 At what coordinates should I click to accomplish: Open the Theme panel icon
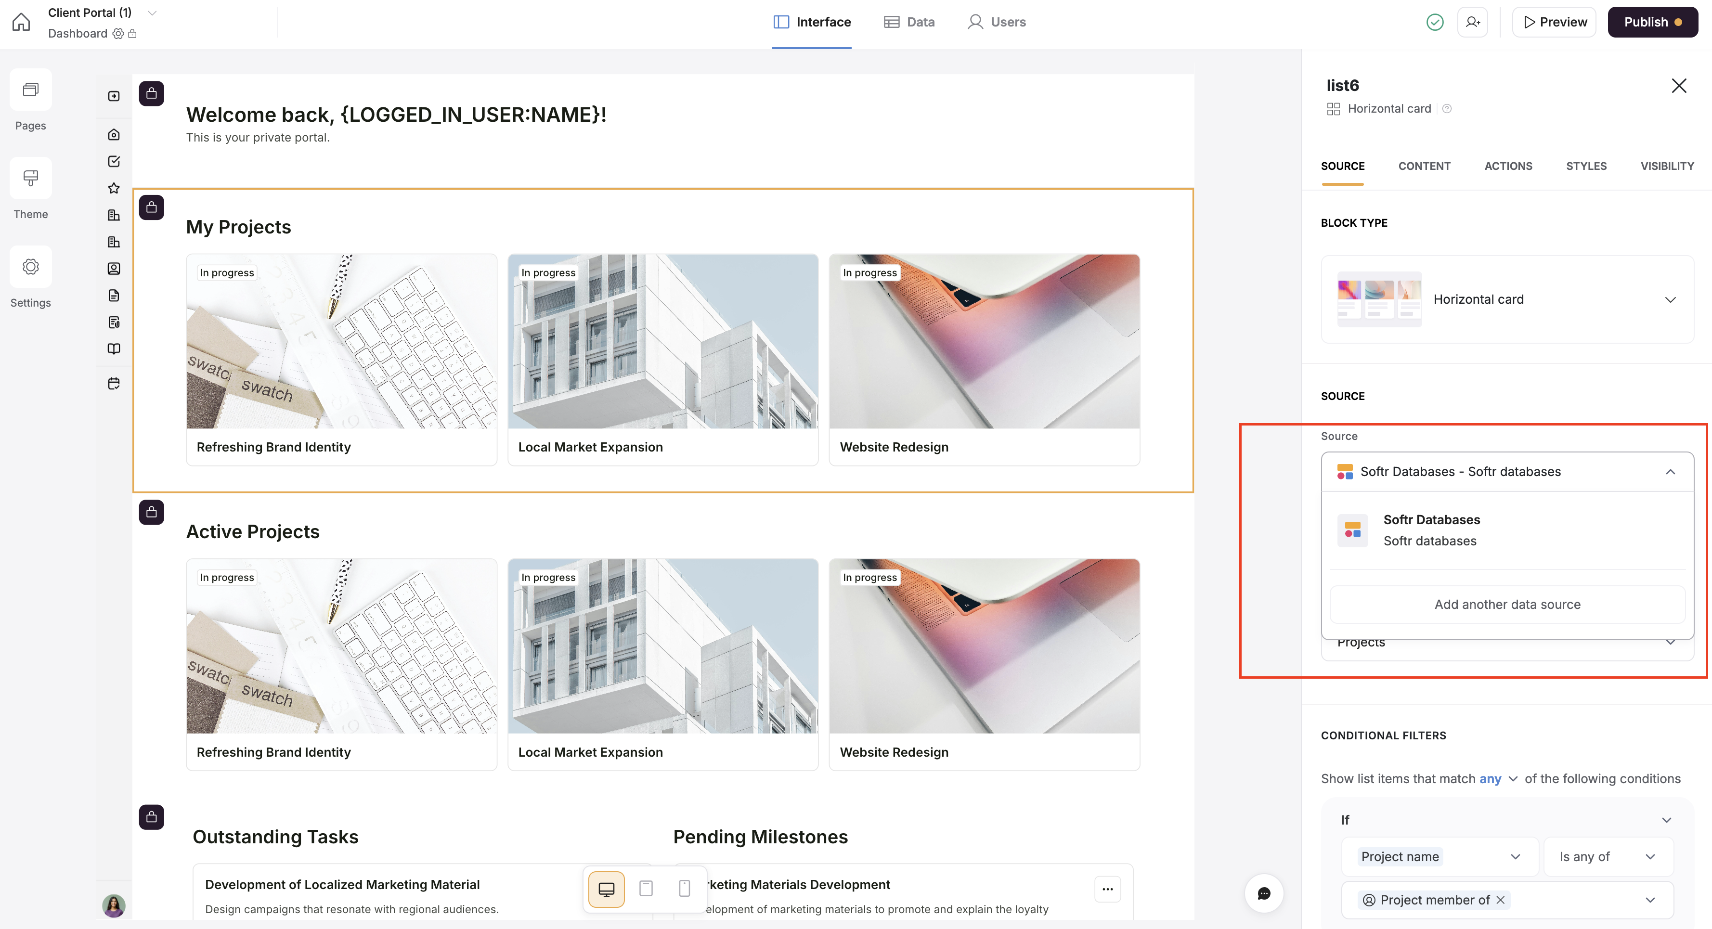tap(31, 178)
